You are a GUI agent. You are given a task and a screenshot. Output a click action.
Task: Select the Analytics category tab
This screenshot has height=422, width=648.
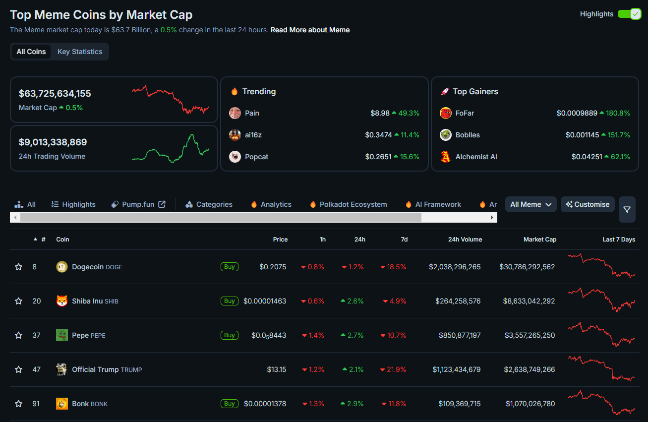[271, 204]
